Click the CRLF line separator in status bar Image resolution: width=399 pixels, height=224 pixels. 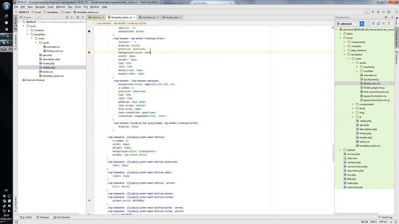(x=373, y=222)
